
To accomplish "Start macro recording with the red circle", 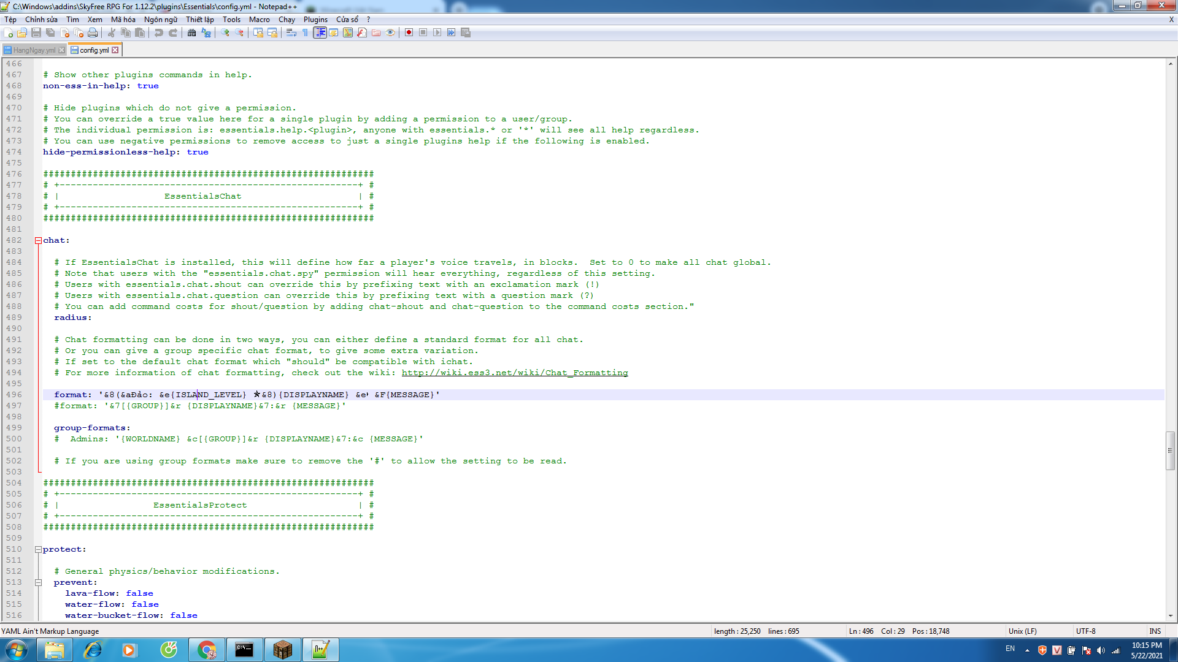I will click(409, 32).
